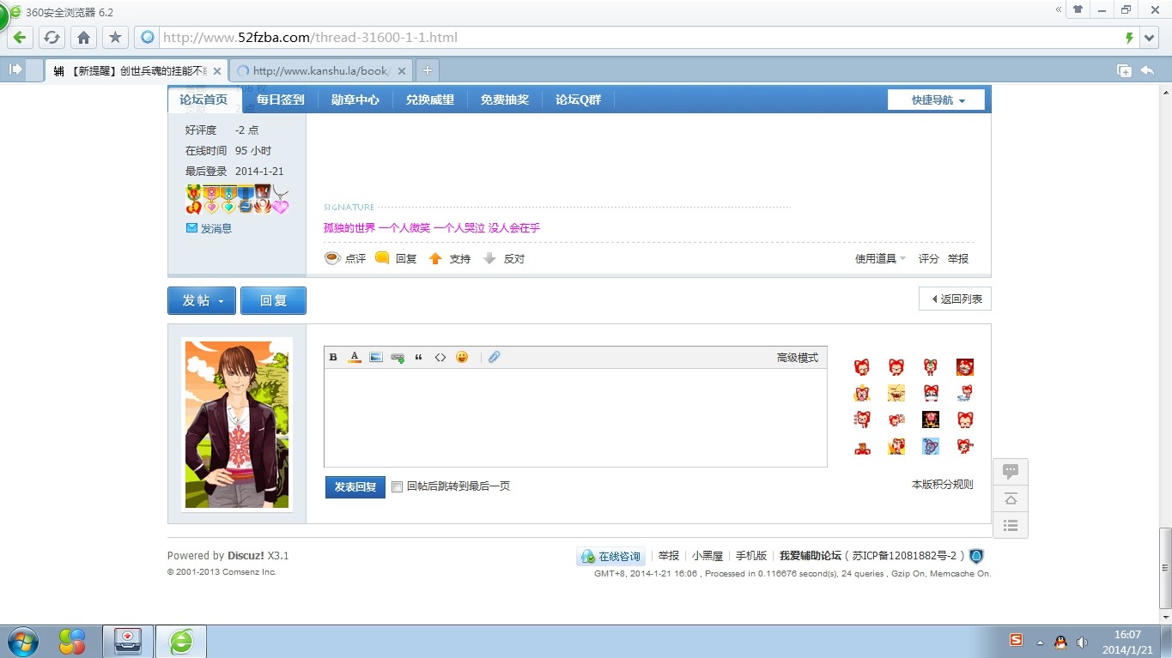Open 本版积分规则 link
The width and height of the screenshot is (1172, 658).
942,484
